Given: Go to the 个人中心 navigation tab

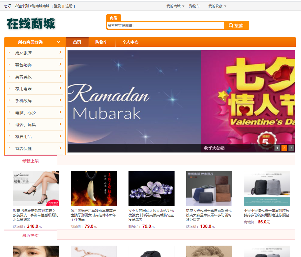Looking at the screenshot, I should (x=130, y=42).
